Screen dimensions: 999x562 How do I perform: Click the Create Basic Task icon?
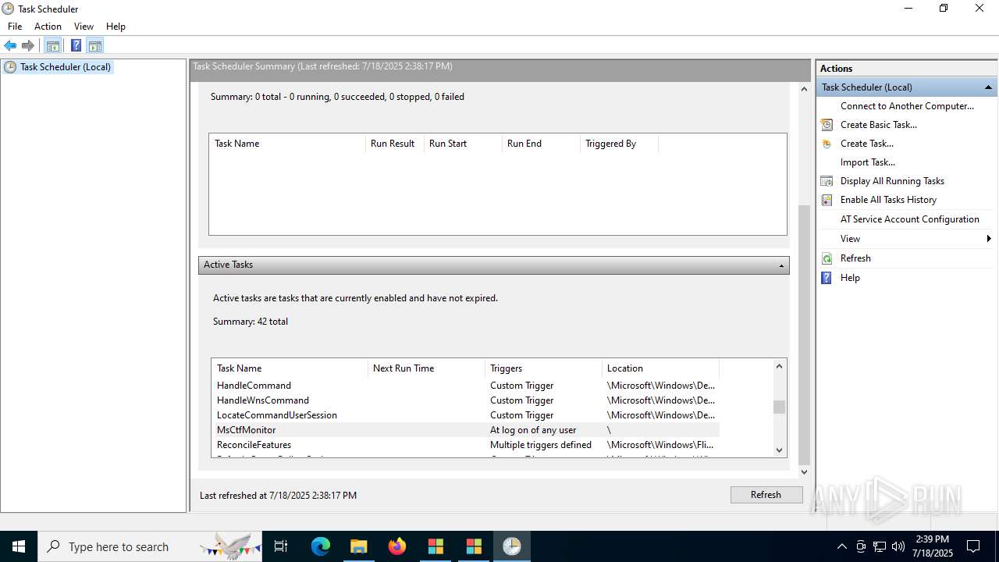827,125
